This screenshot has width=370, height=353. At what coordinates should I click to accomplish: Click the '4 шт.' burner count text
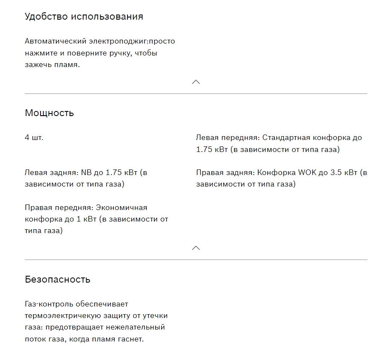click(34, 138)
